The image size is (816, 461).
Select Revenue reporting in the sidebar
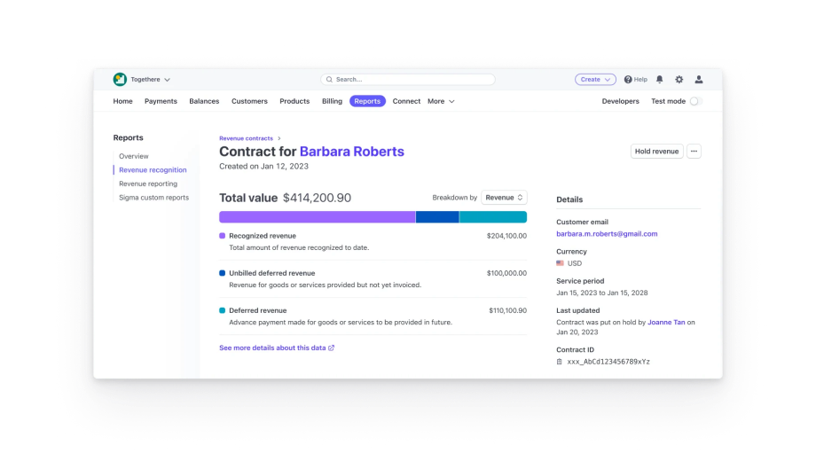pos(148,184)
